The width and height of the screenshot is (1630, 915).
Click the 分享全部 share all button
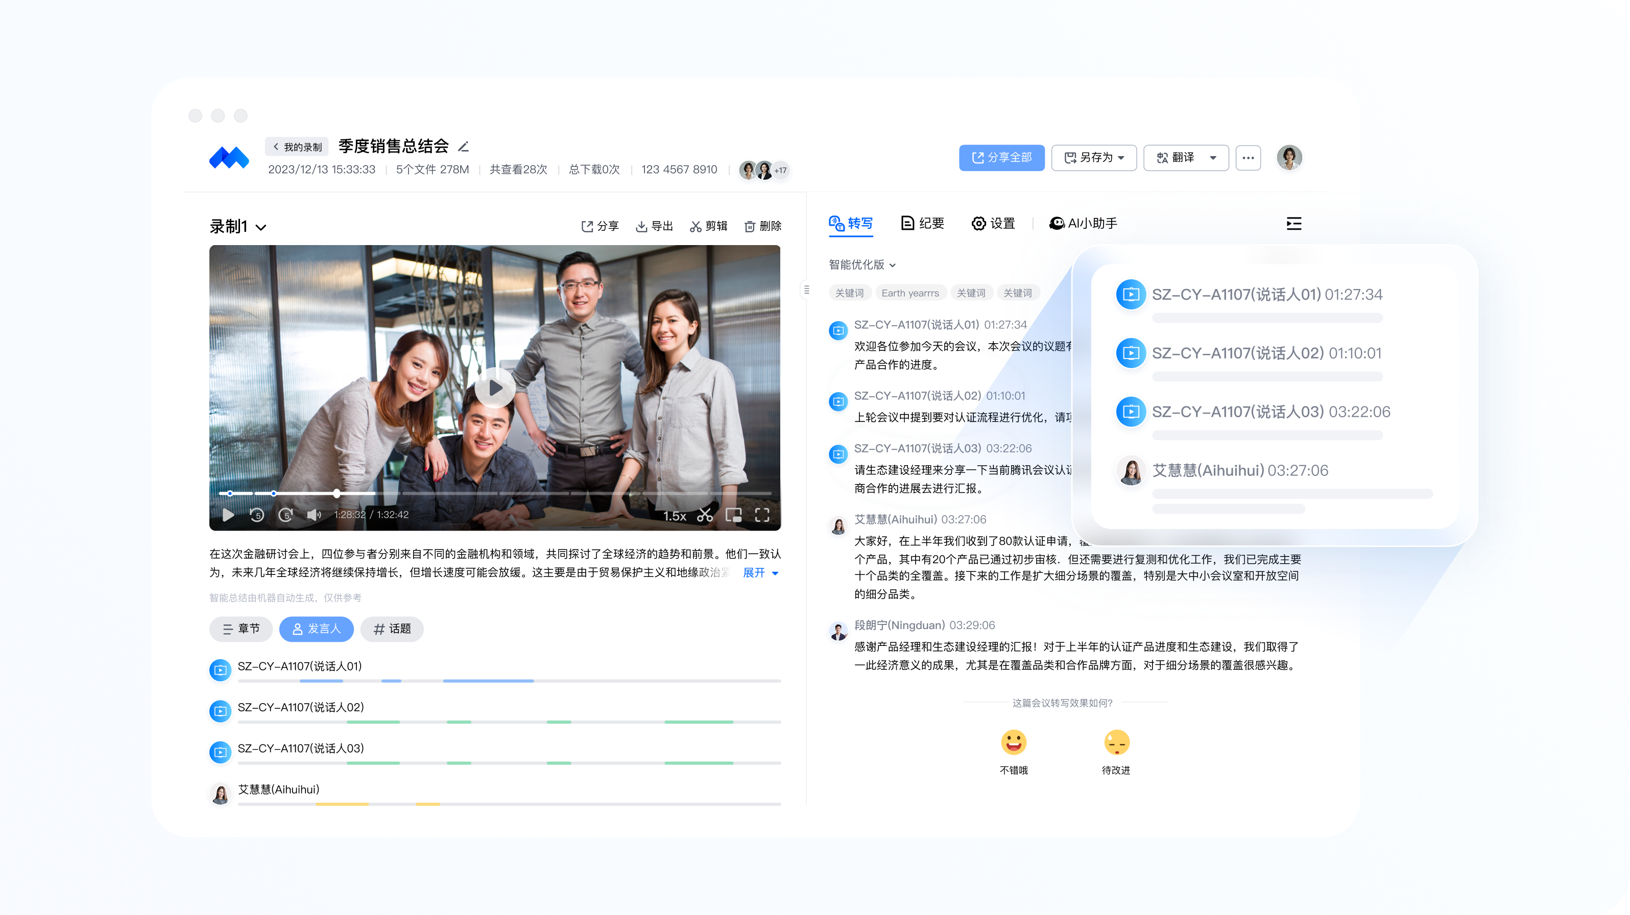[1001, 158]
